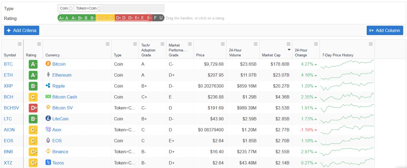Click the LiteCoin logo icon
This screenshot has width=407, height=168.
tap(48, 118)
